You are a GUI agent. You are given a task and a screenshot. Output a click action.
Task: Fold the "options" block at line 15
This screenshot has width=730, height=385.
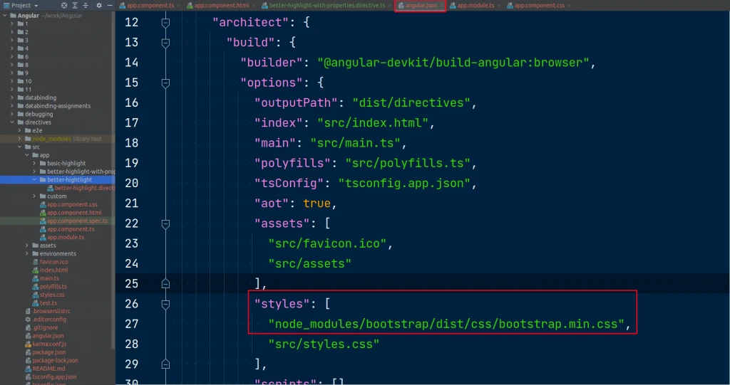[x=165, y=83]
